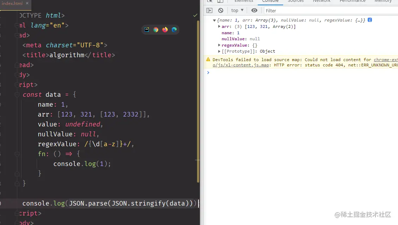
Task: Expand the [[Prototype]] Object entry
Action: pos(219,51)
